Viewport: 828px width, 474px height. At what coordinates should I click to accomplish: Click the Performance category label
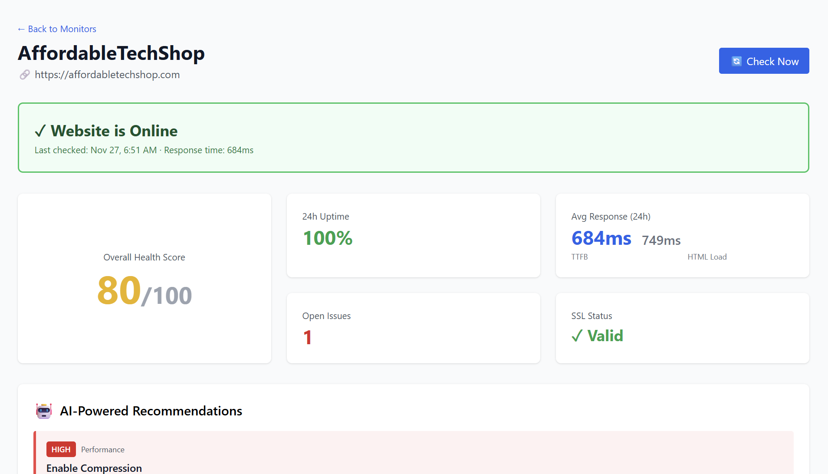[102, 450]
